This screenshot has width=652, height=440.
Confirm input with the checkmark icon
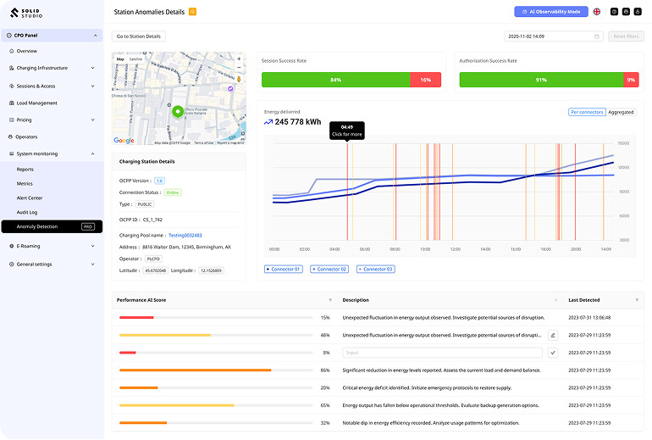[x=553, y=353]
